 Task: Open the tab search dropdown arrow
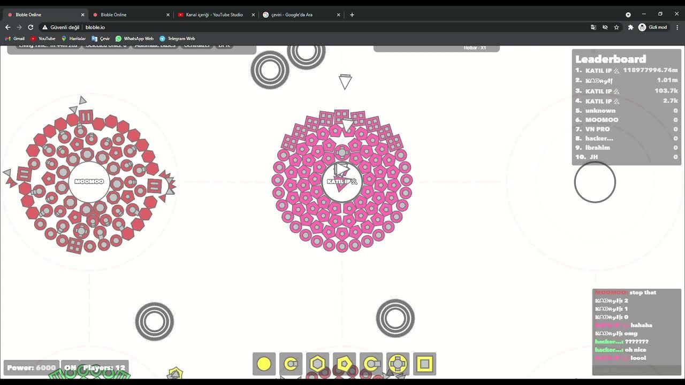click(x=628, y=14)
